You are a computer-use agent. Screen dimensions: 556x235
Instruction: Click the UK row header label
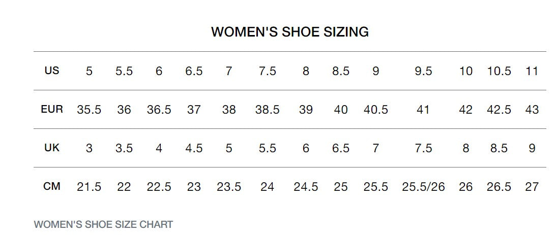pos(52,148)
